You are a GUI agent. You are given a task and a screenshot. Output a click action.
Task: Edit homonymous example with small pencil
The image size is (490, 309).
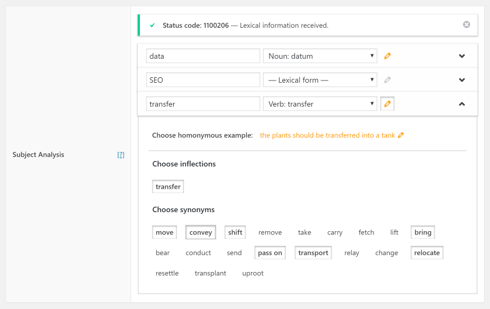pos(401,135)
